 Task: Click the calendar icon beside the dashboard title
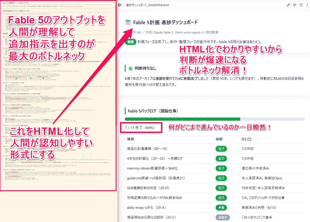[x=128, y=22]
